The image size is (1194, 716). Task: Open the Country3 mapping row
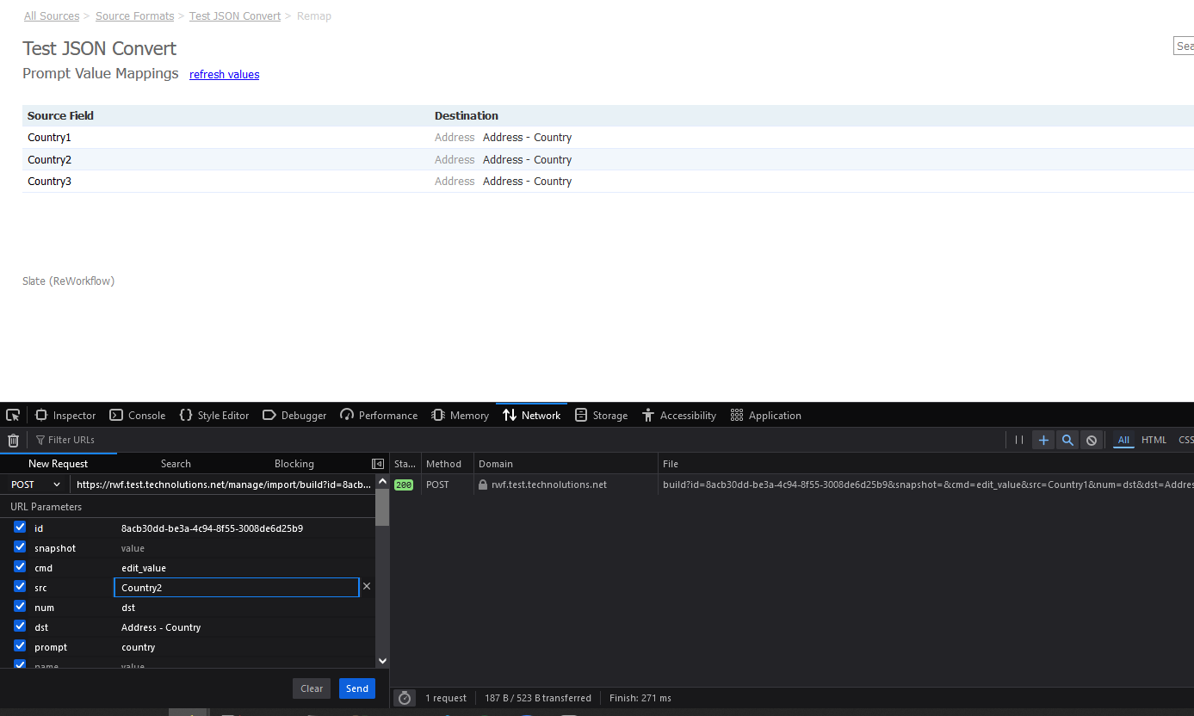coord(608,182)
